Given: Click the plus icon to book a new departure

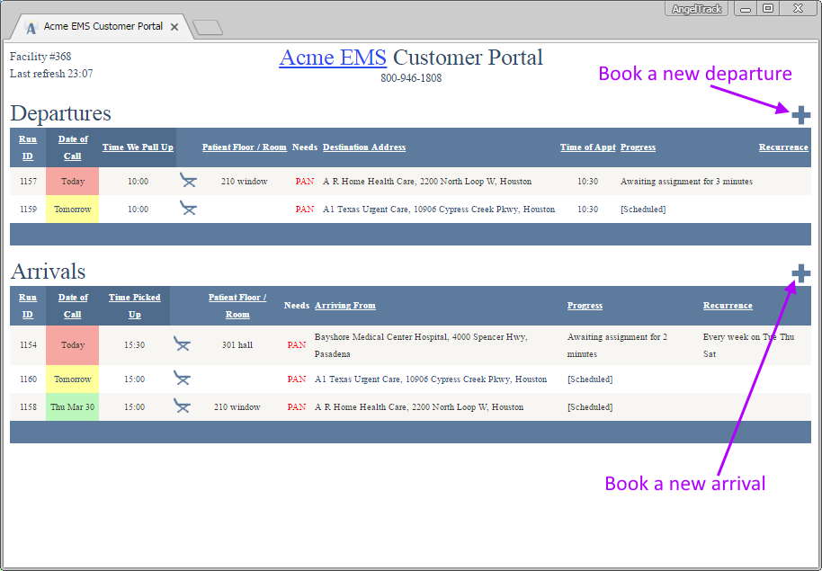Looking at the screenshot, I should tap(800, 115).
